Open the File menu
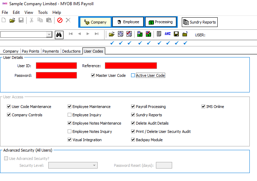257x181 pixels. [5, 12]
